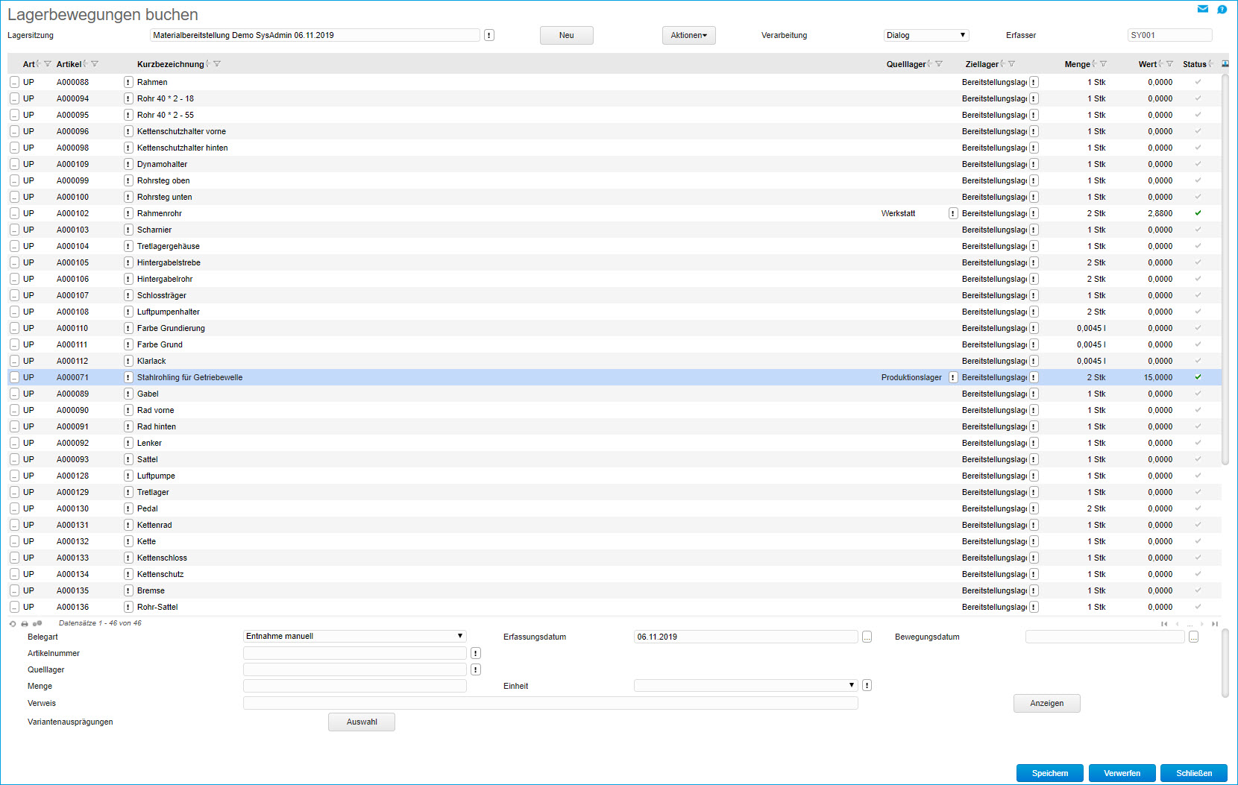1238x785 pixels.
Task: Click the print icon below the table
Action: (25, 624)
